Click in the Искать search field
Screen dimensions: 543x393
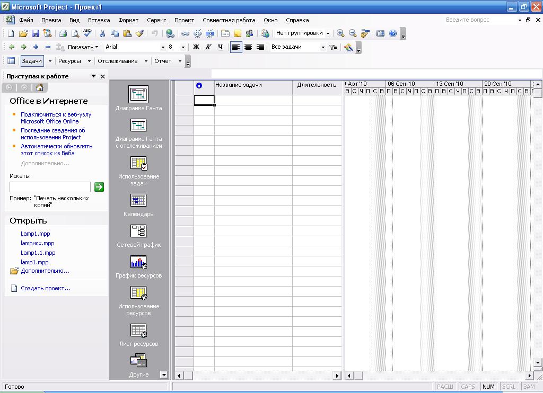pyautogui.click(x=50, y=187)
